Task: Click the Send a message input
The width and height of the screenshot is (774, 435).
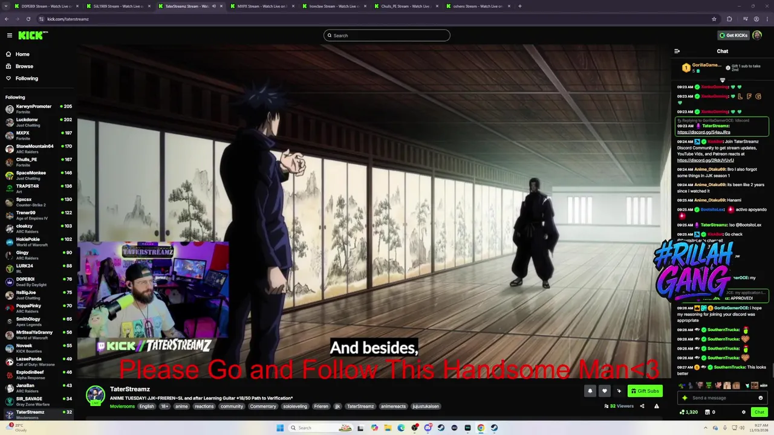Action: (723, 398)
